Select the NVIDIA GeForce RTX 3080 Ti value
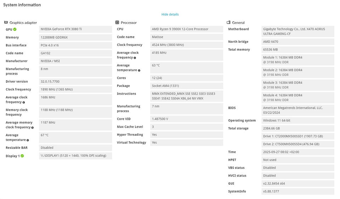This screenshot has height=199, width=340. point(75,29)
